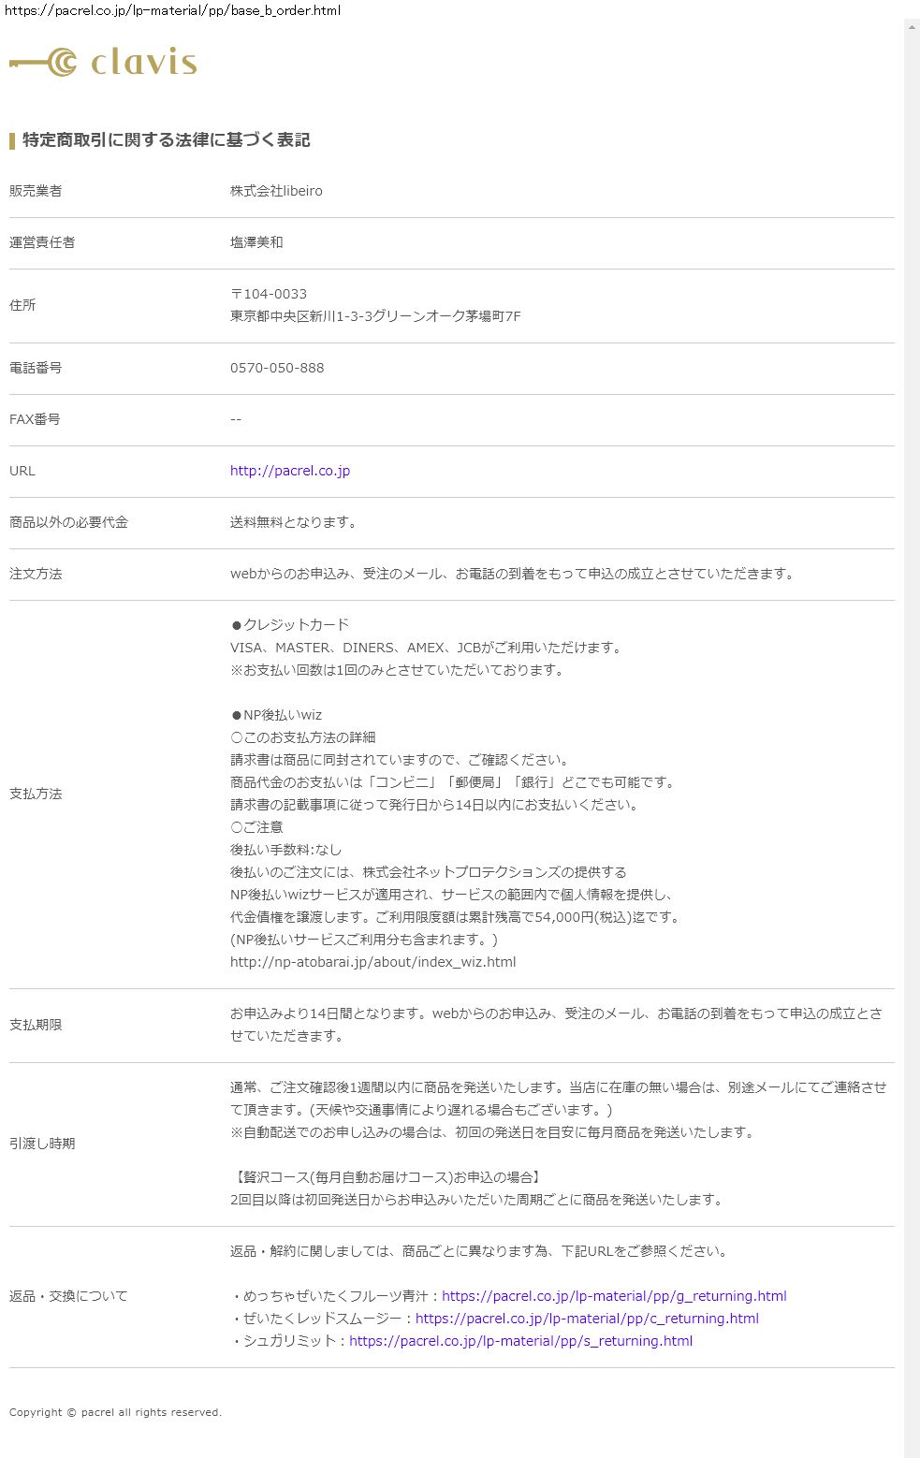Open the http://pacrel.co.jp link
The width and height of the screenshot is (920, 1458).
click(x=290, y=471)
